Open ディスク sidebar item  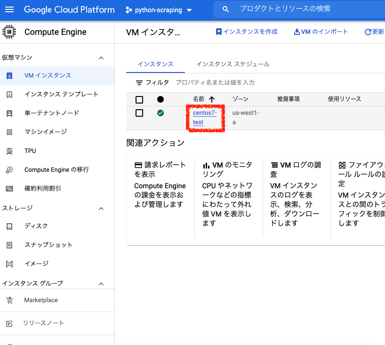coord(57,226)
